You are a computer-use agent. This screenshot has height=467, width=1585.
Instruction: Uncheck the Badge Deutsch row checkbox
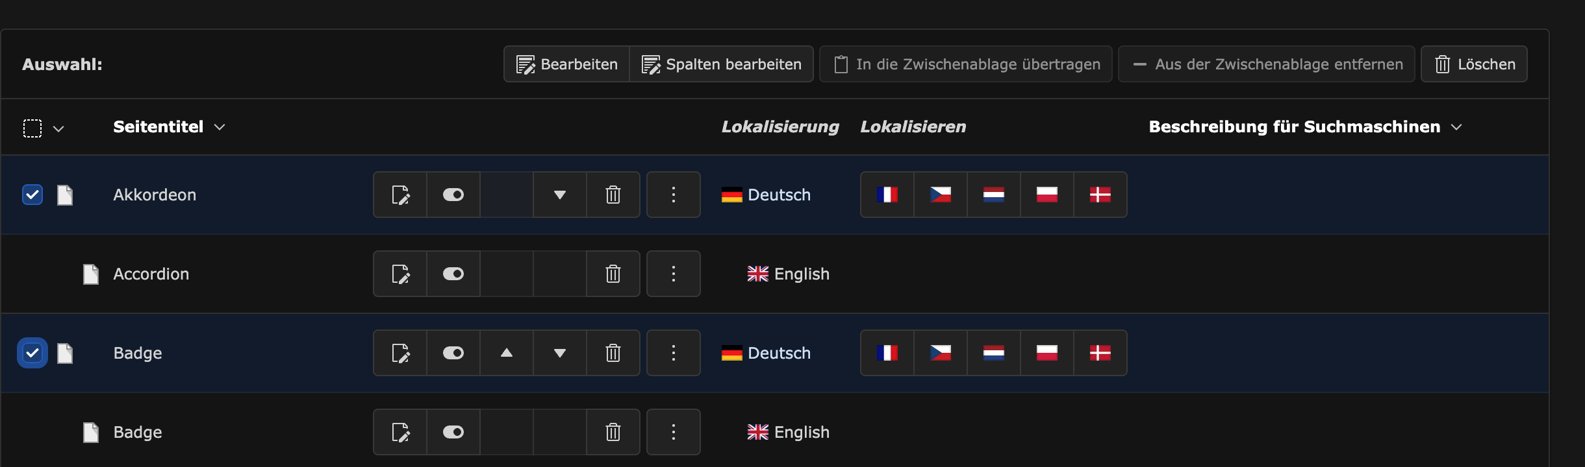32,353
